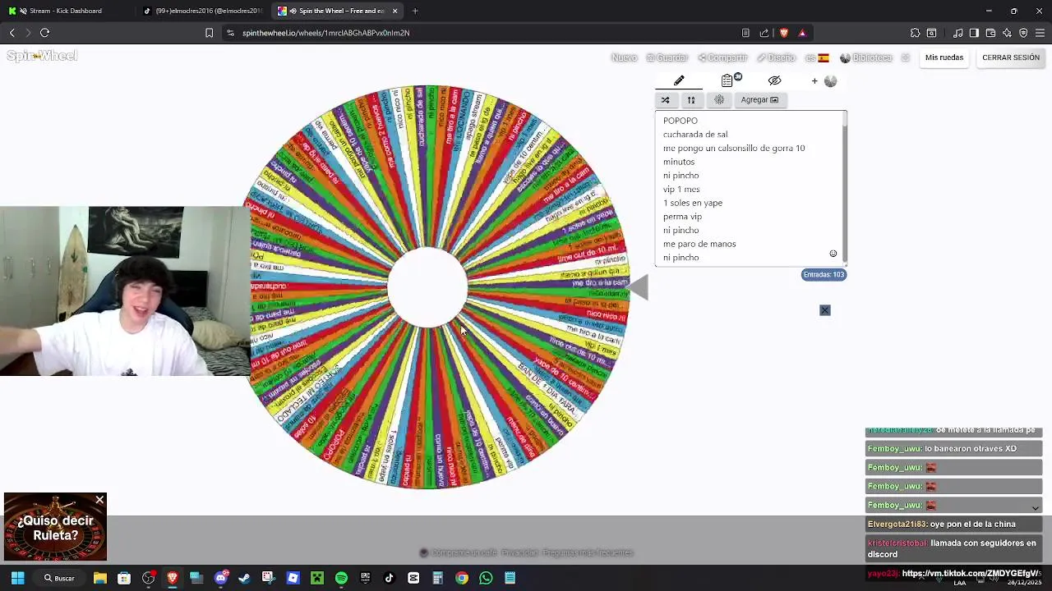The image size is (1052, 591).
Task: Open Brave VPN shield icon
Action: pyautogui.click(x=1023, y=33)
